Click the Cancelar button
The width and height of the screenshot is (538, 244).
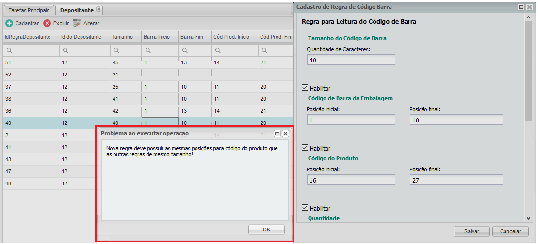tap(510, 231)
